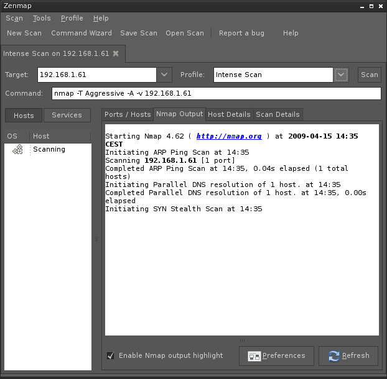Maximize the Zenmap window
Image resolution: width=387 pixels, height=379 pixels.
371,6
